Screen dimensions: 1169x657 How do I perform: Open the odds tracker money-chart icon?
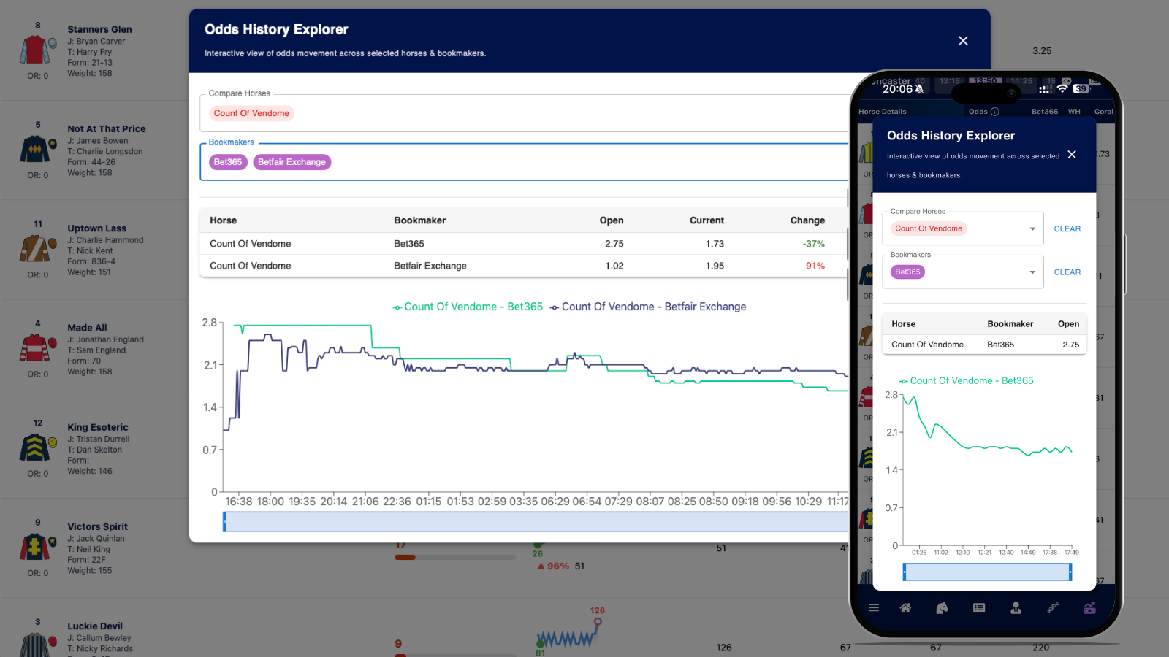pyautogui.click(x=1089, y=607)
